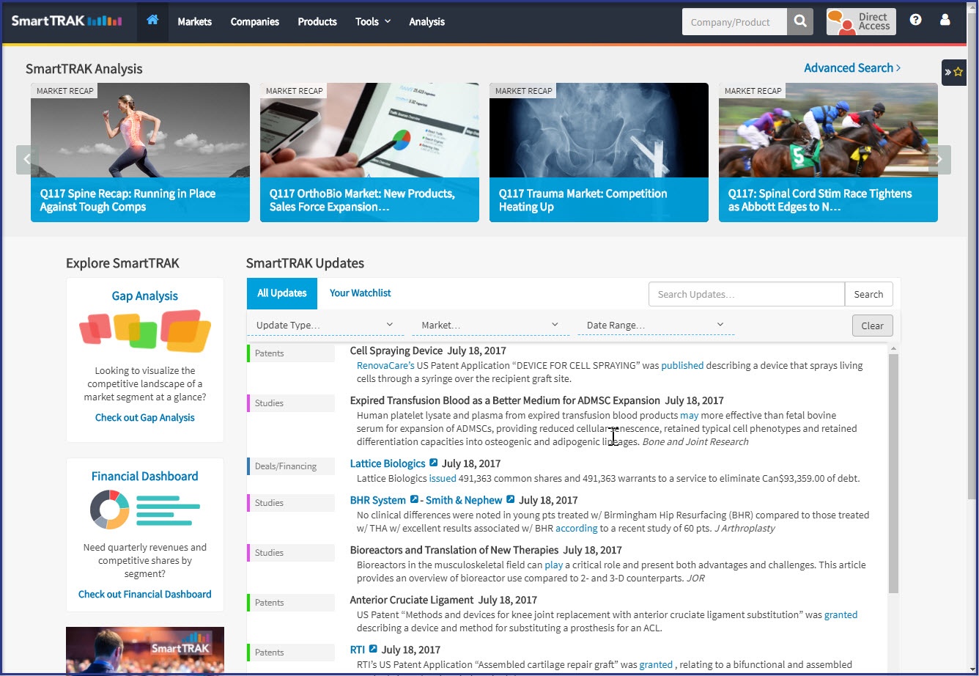Click the carousel next arrow
The image size is (979, 676).
tap(939, 159)
